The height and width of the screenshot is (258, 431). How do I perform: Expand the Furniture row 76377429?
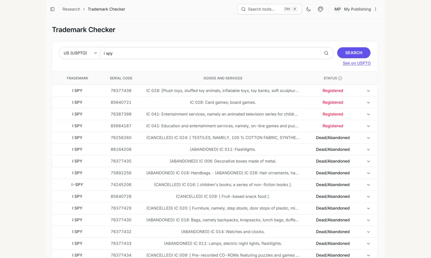point(368,208)
